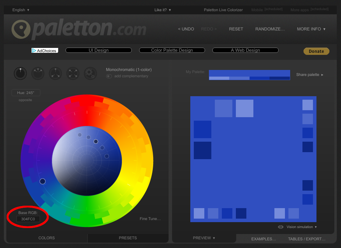
Task: Click the top small swatch in the right column
Action: 307,105
